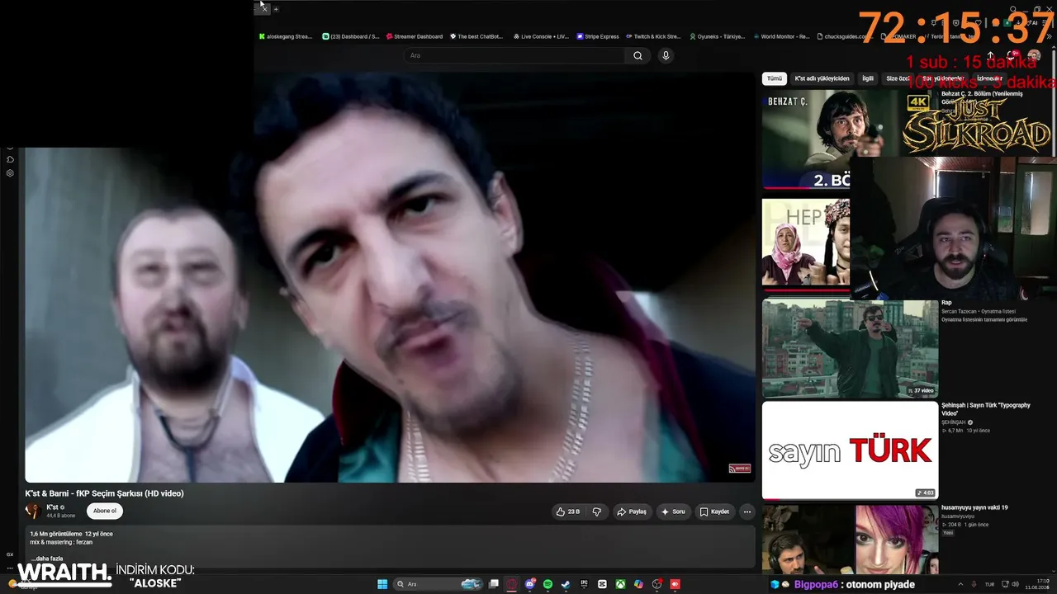The height and width of the screenshot is (594, 1057).
Task: Switch TUR keyboard language in tray
Action: pos(989,584)
